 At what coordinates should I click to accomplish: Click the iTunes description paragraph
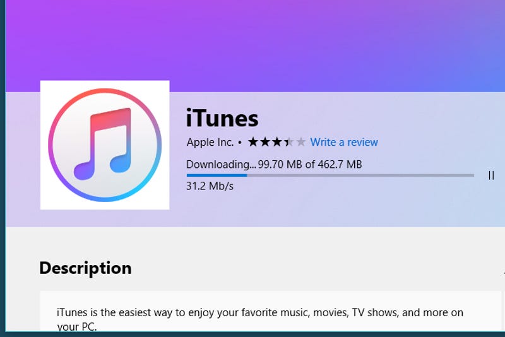click(260, 319)
